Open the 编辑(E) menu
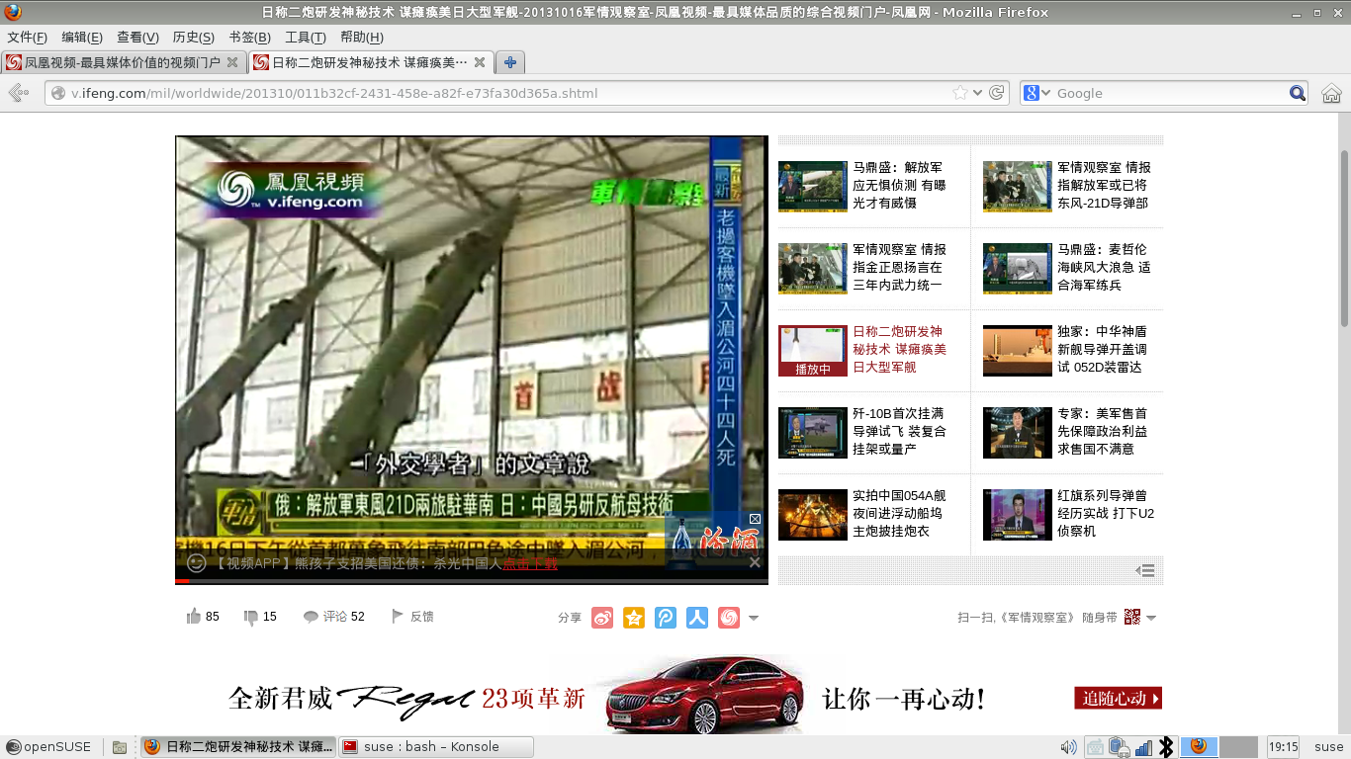 (82, 38)
